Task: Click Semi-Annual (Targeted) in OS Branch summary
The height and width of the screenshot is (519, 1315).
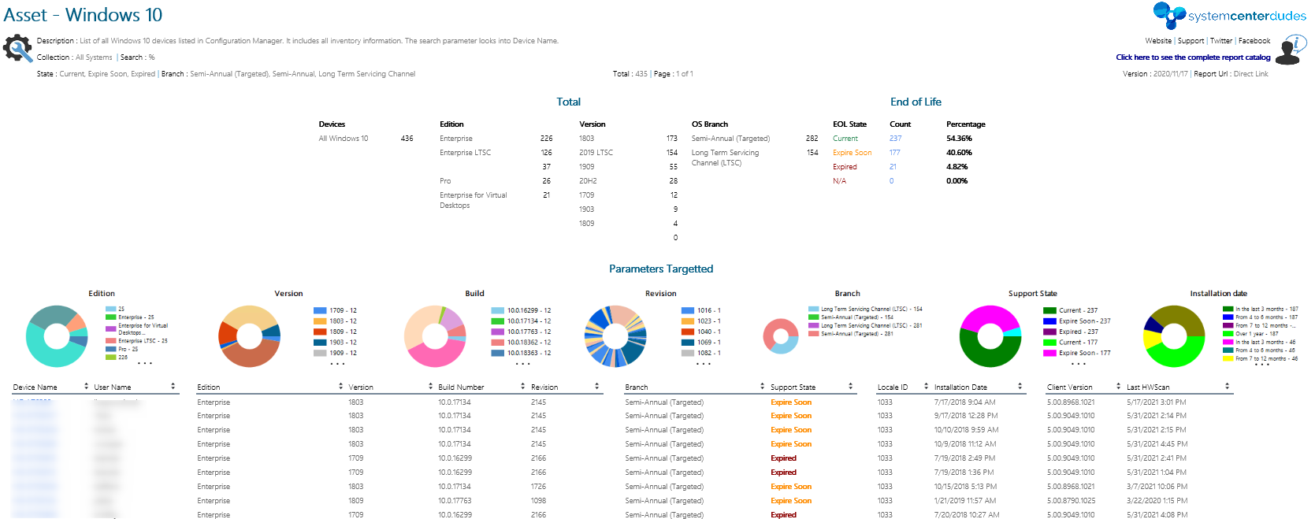Action: 730,139
